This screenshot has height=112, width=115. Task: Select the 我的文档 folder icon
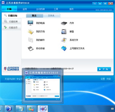pyautogui.click(x=31, y=32)
